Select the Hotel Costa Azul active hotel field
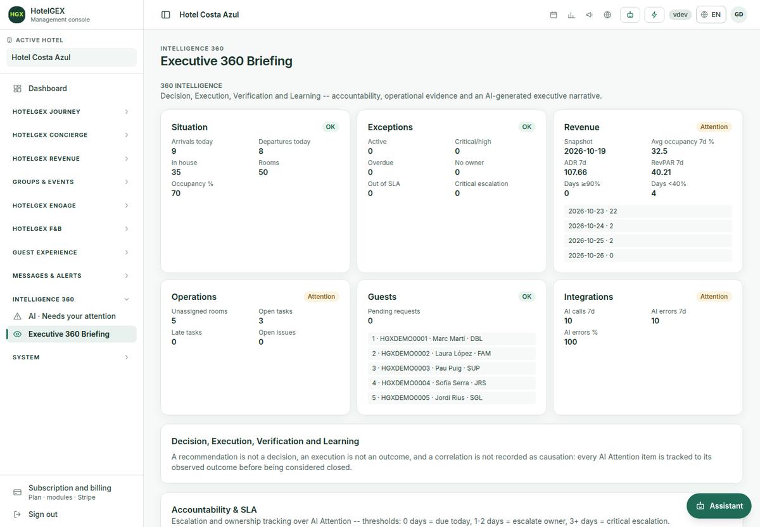The height and width of the screenshot is (527, 760). [72, 58]
